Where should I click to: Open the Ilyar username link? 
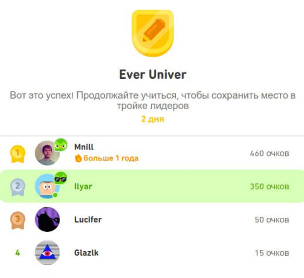83,186
